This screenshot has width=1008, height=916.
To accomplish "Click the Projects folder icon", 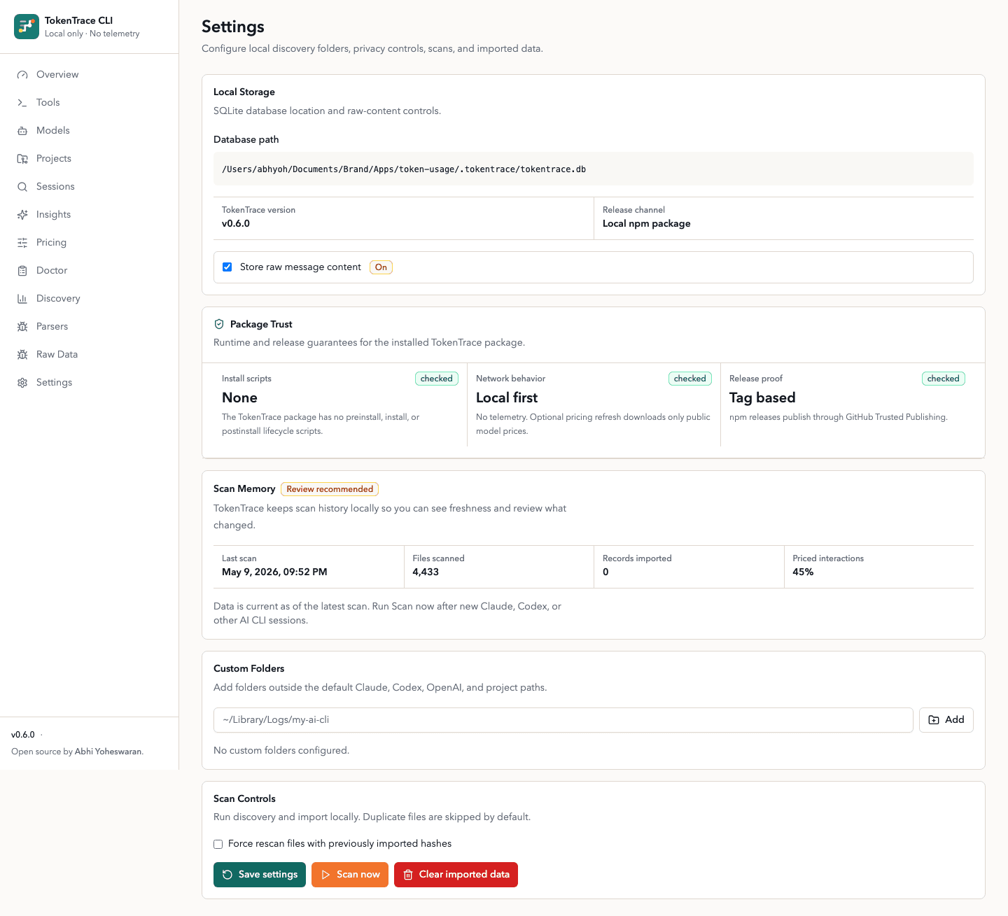I will pos(22,159).
